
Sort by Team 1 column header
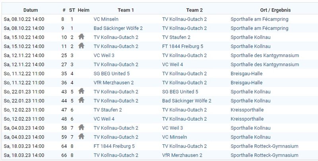pos(126,10)
